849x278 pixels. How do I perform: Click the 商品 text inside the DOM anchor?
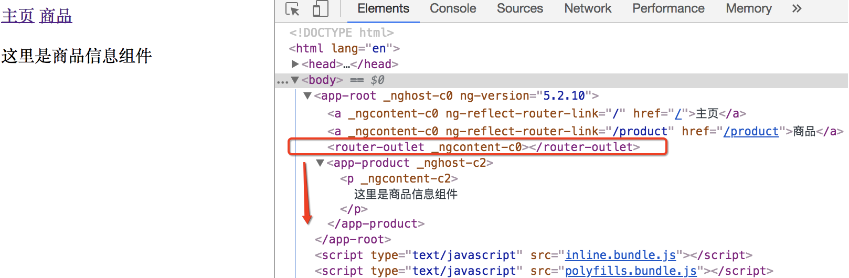(x=804, y=131)
